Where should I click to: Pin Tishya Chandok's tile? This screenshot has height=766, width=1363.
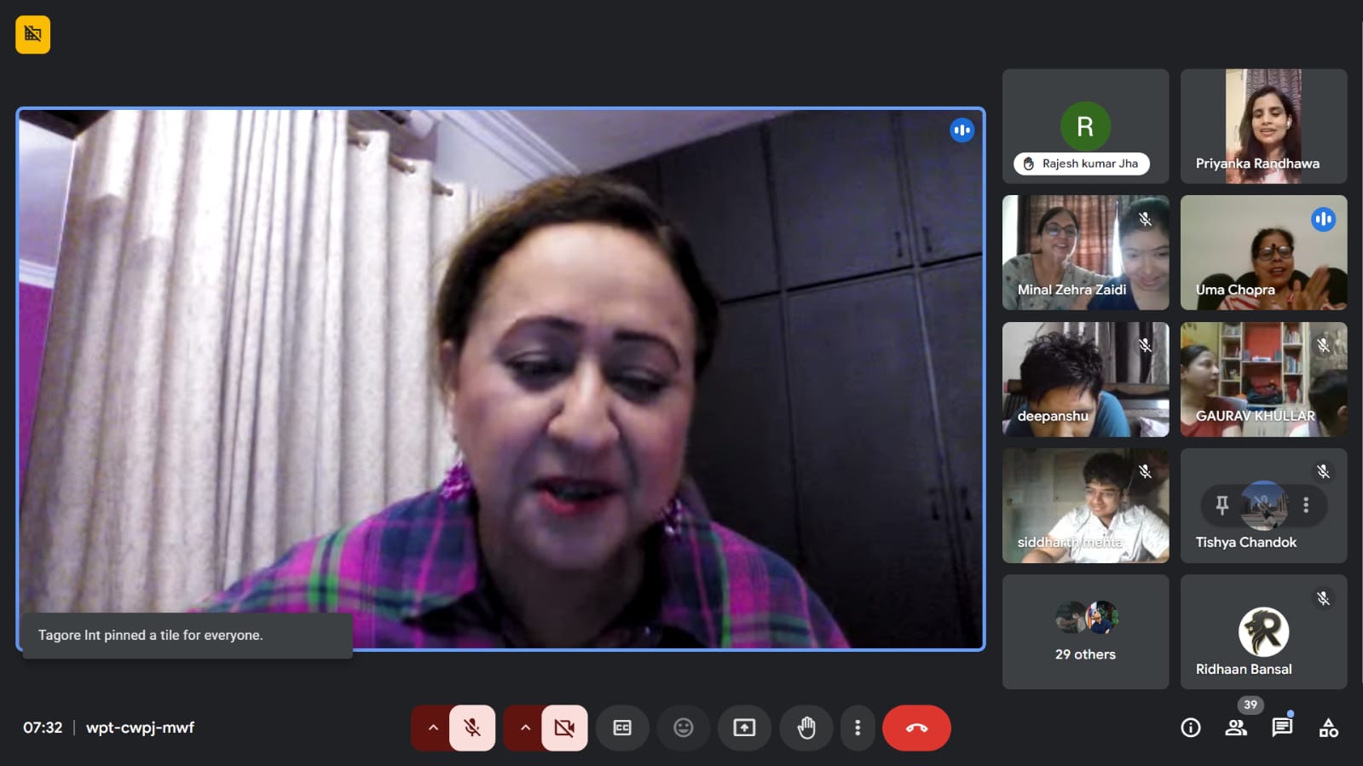(1222, 505)
